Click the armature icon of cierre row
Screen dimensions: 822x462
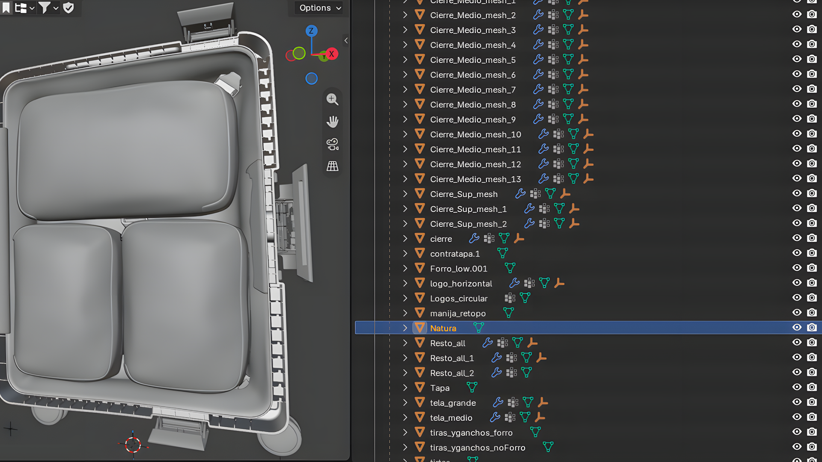[519, 238]
